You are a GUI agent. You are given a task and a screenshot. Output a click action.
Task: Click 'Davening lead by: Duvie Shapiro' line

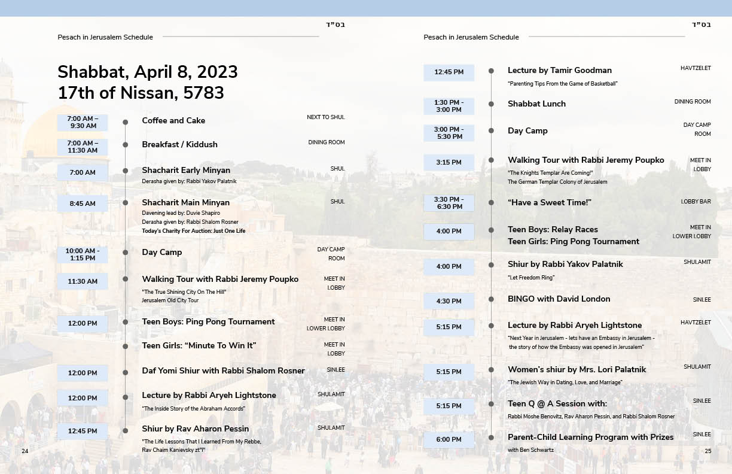(181, 213)
